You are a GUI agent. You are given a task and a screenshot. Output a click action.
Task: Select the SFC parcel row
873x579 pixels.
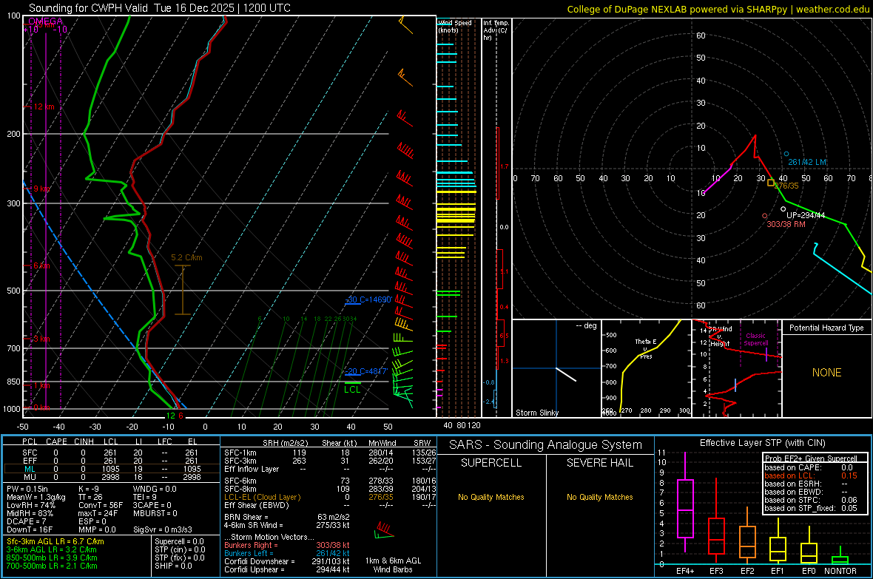point(110,453)
